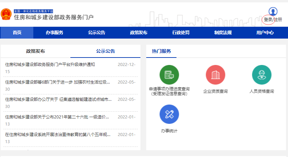Screen dimensions: 288x157
Task: Open the teal 人员资格查询 worker icon
Action: point(262,75)
